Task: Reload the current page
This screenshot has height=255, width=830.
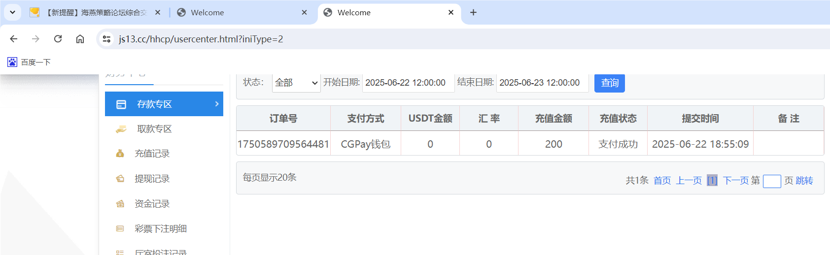Action: 58,39
